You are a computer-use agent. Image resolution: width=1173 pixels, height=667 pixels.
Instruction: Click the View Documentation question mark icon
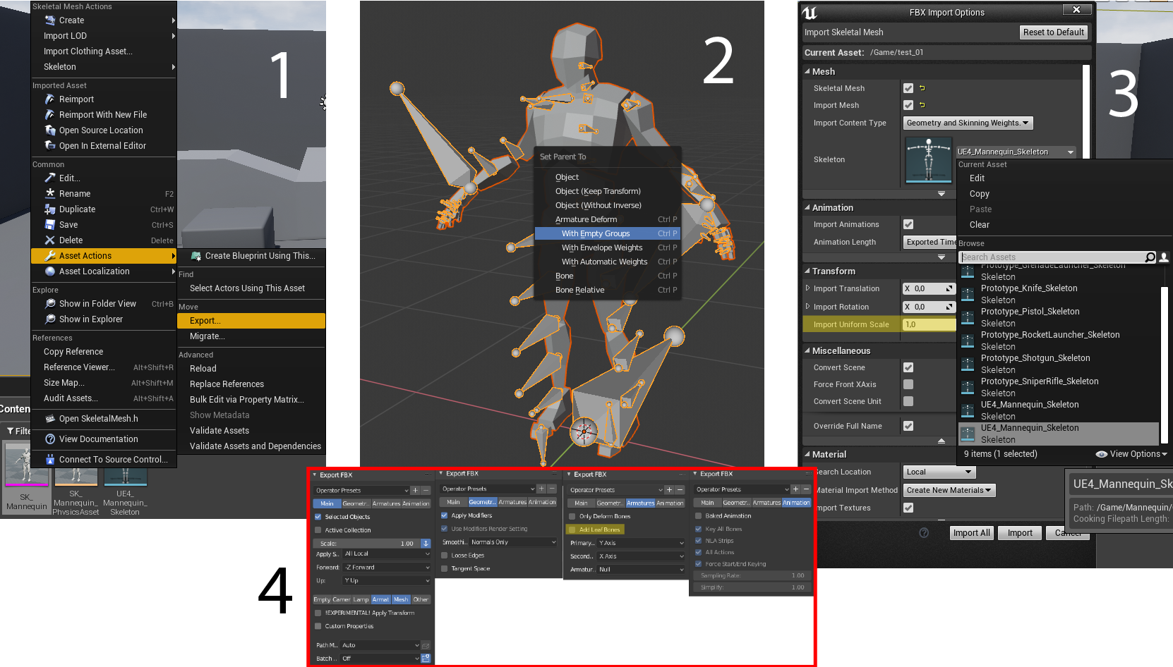tap(50, 439)
